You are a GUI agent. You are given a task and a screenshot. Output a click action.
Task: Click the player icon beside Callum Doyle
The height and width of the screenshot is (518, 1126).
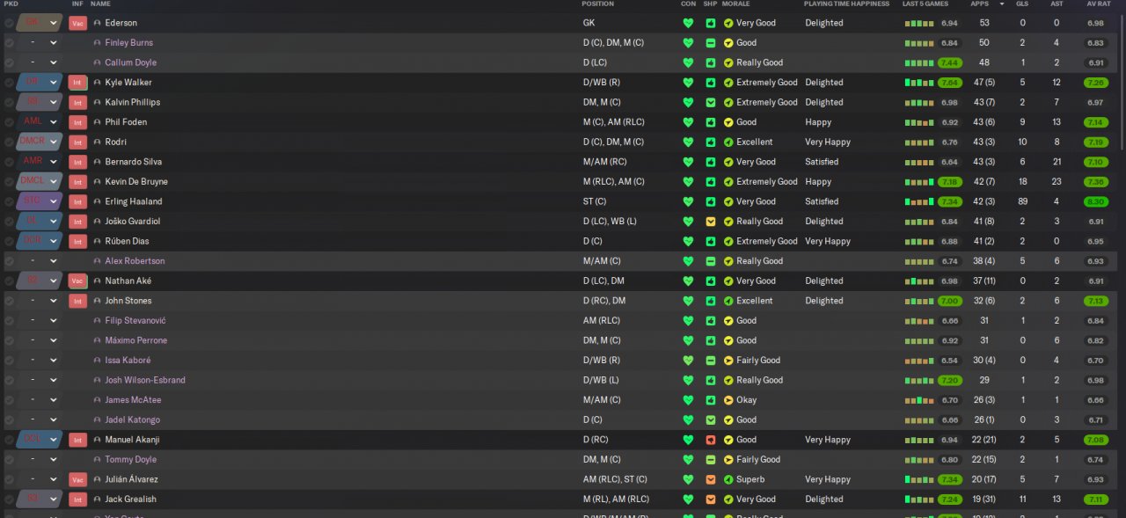click(x=97, y=62)
